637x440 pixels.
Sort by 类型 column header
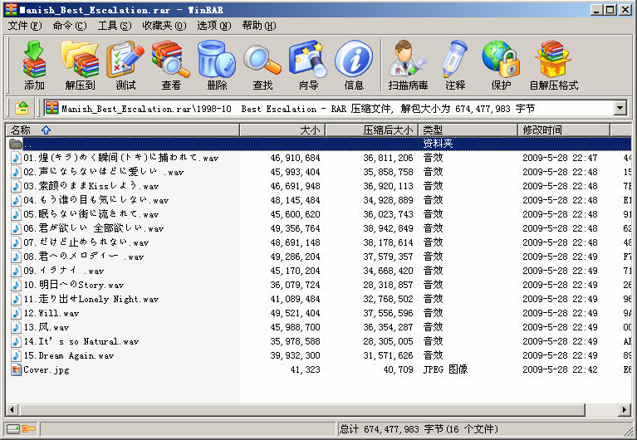click(x=468, y=130)
